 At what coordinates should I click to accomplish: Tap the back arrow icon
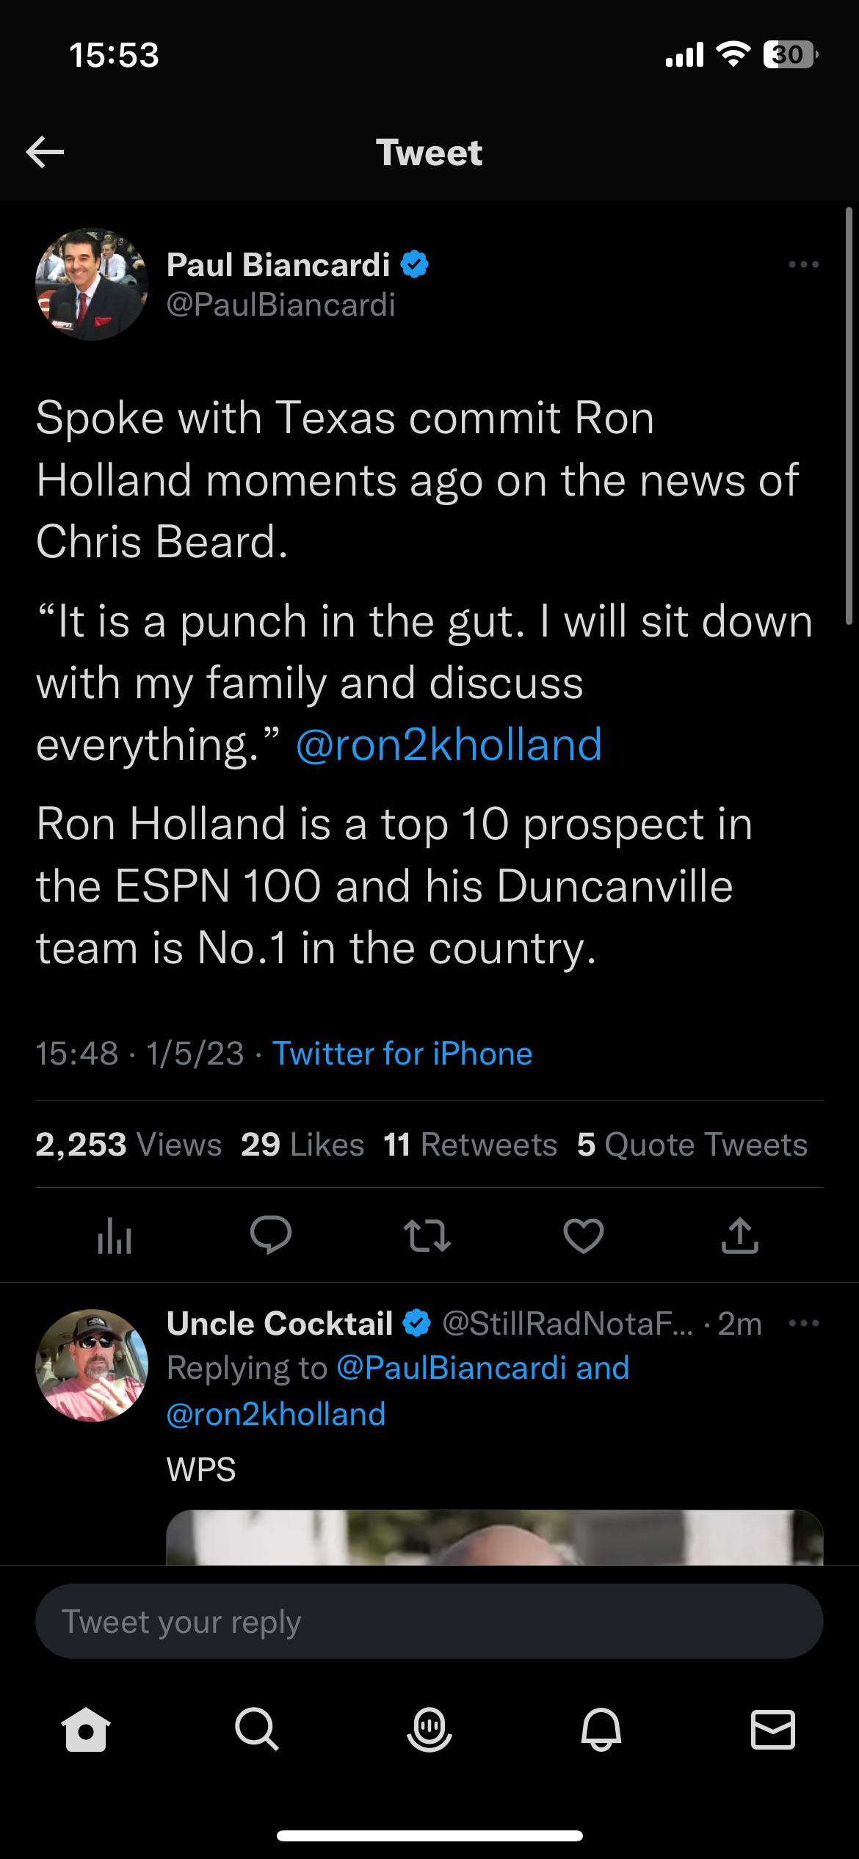45,152
